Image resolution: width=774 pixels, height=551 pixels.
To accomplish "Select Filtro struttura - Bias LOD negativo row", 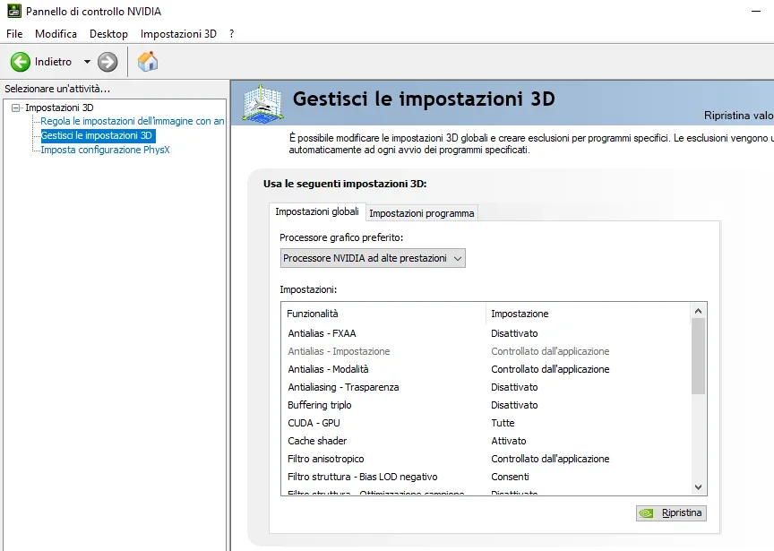I will [x=486, y=477].
